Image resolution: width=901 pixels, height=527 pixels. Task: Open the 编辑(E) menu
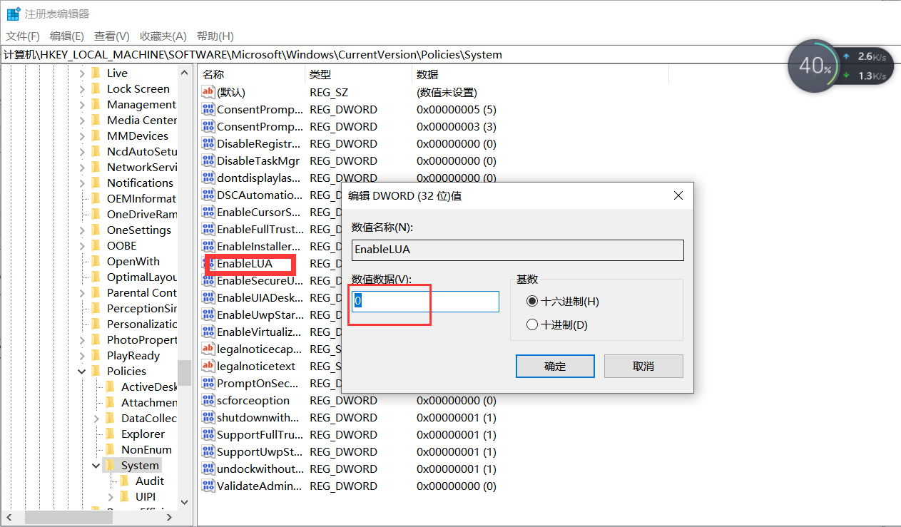click(x=67, y=36)
